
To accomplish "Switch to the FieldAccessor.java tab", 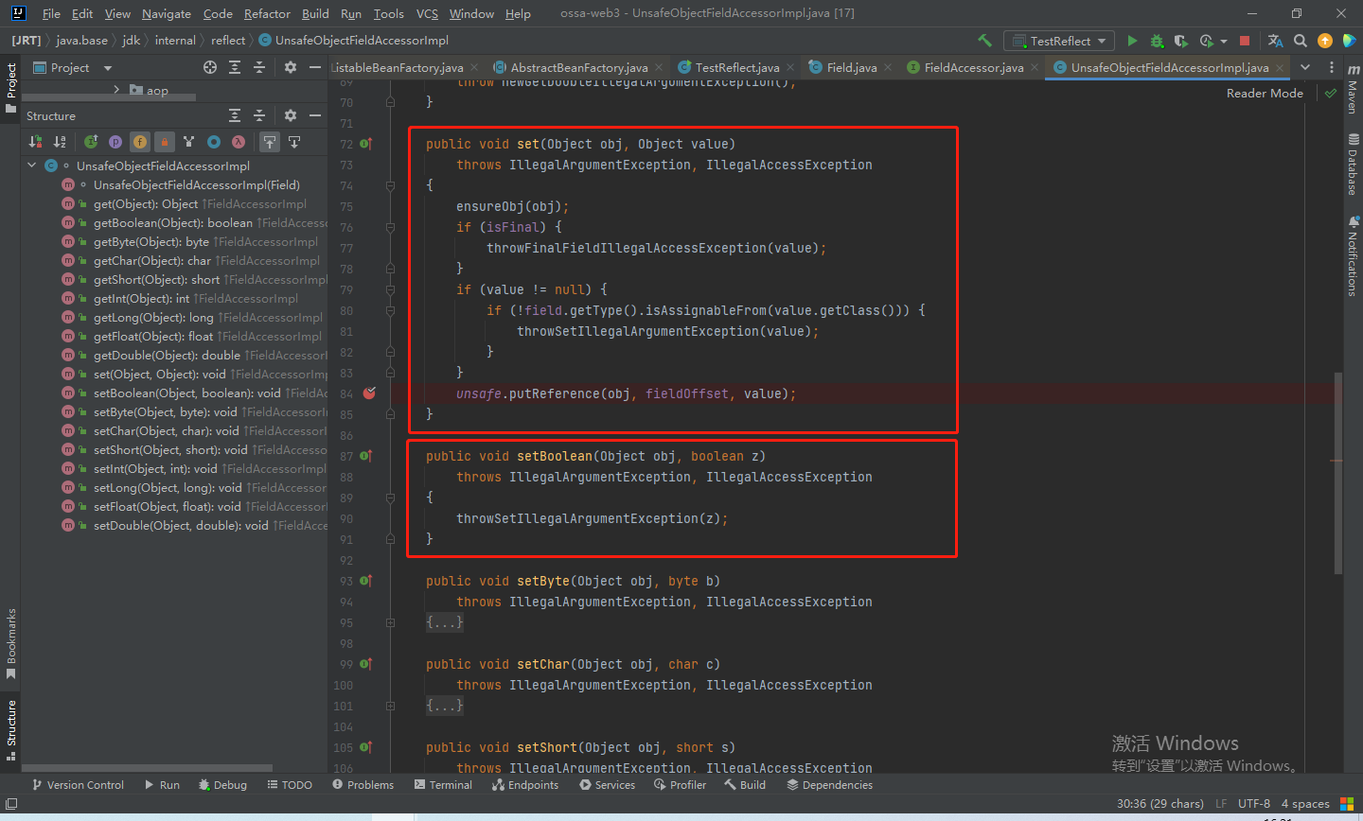I will pyautogui.click(x=974, y=67).
